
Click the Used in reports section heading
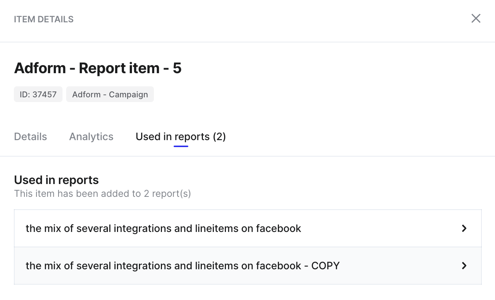point(56,180)
